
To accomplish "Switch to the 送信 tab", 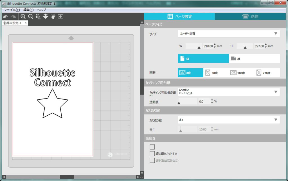I will coord(250,17).
